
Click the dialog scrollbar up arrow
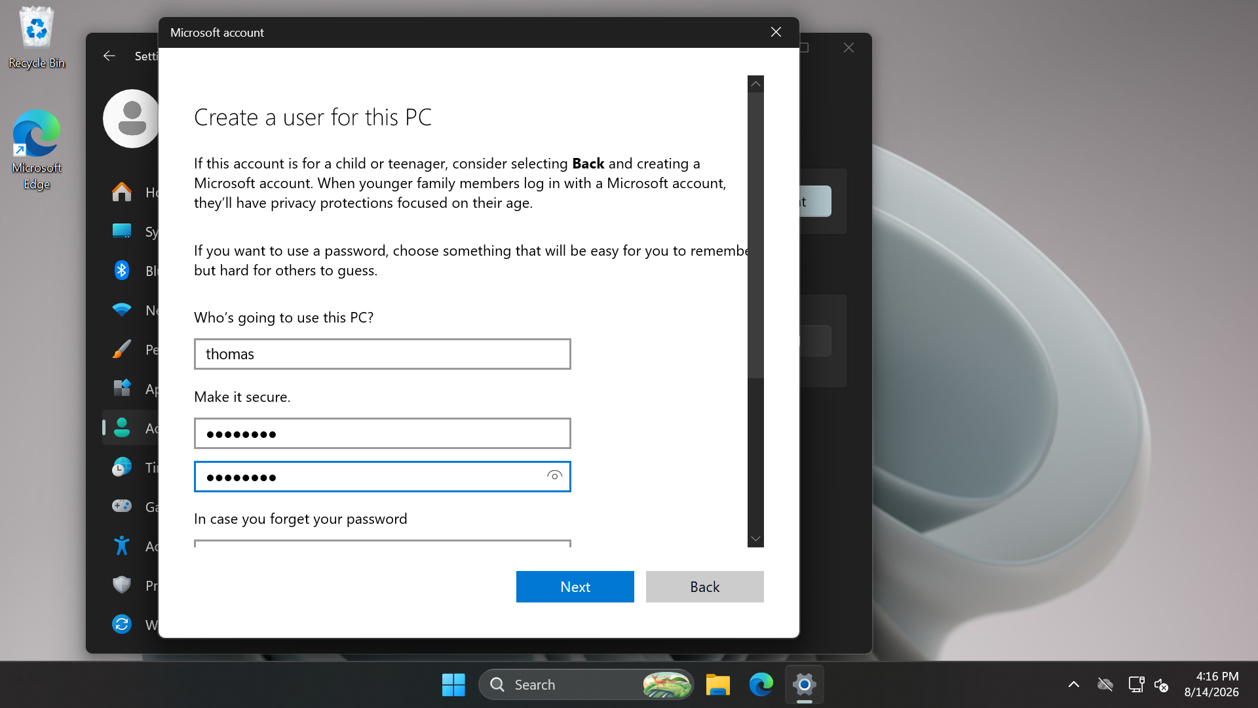coord(755,84)
